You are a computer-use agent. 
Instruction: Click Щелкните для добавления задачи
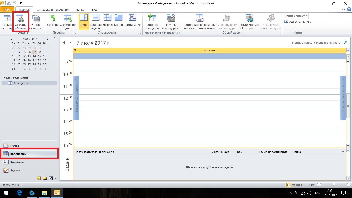[x=209, y=167]
